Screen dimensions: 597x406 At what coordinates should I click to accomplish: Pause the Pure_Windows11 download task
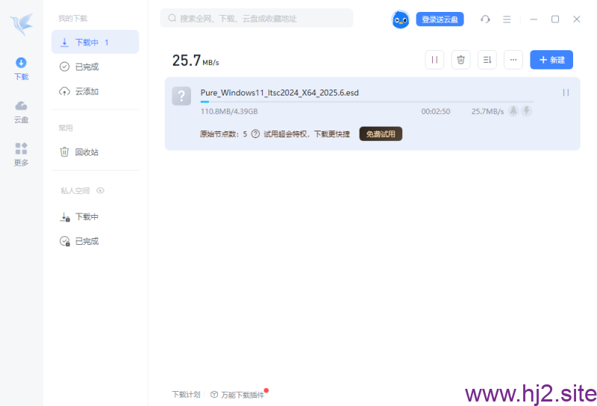tap(566, 93)
